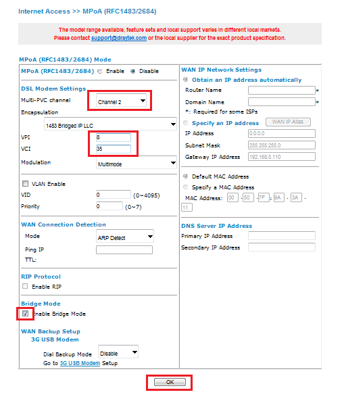This screenshot has height=405, width=344.
Task: Select the MPoA Enable radio button
Action: [x=100, y=72]
